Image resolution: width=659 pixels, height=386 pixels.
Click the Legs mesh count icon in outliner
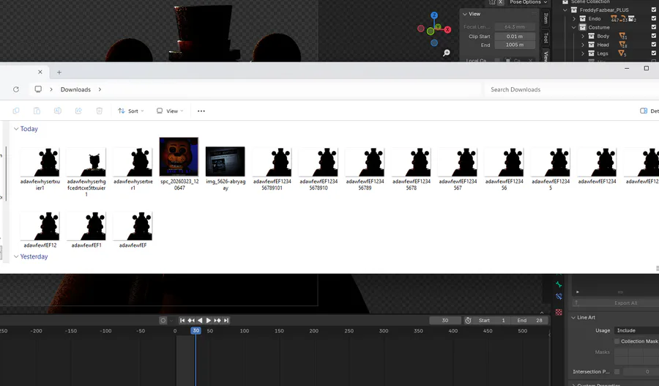point(622,53)
